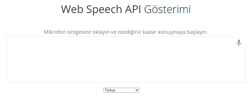Click the Web Speech API bold title text

[101, 9]
